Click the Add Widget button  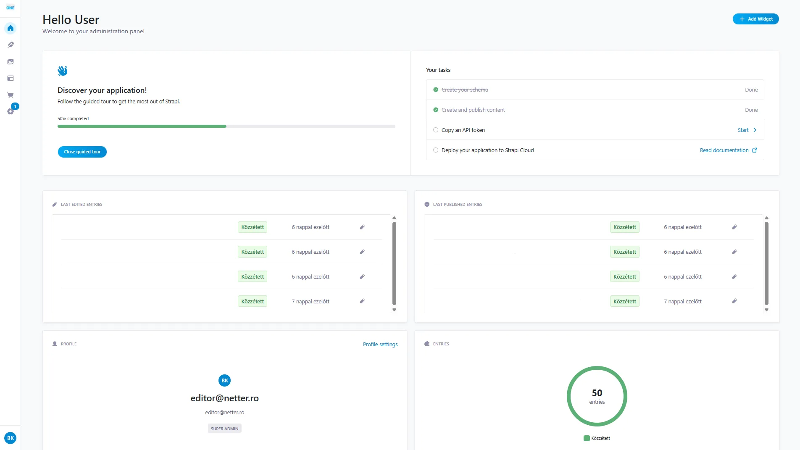(755, 19)
